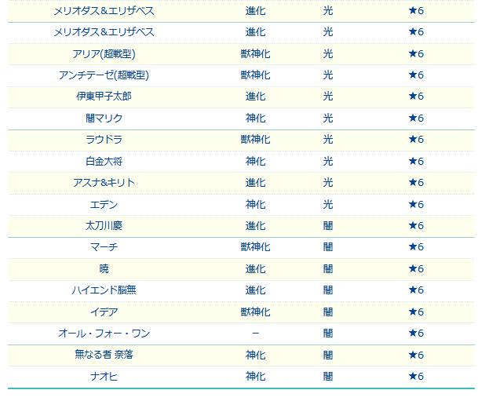Image resolution: width=478 pixels, height=401 pixels.
Task: Select the ラウドラ link
Action: pyautogui.click(x=104, y=140)
